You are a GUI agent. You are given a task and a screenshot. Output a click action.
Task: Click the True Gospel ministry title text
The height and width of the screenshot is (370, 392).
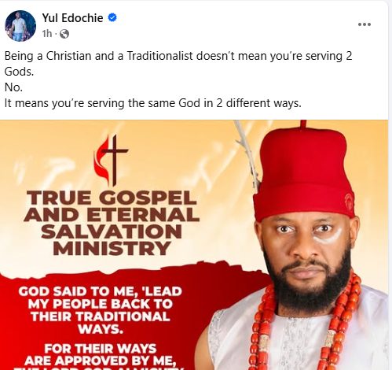click(112, 223)
